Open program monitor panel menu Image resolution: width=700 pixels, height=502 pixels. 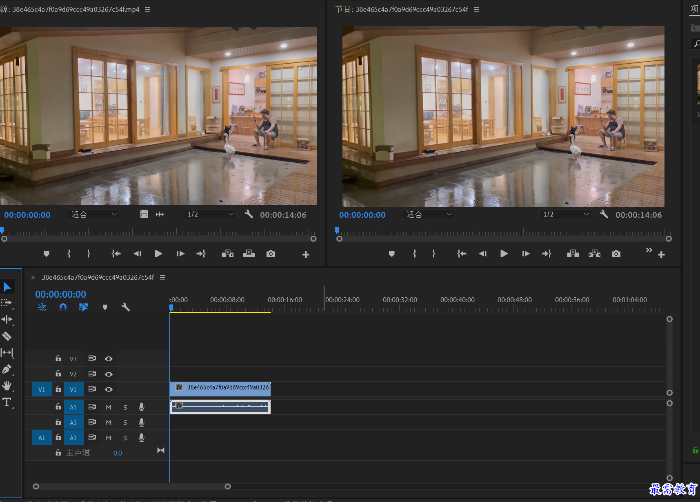(x=476, y=9)
